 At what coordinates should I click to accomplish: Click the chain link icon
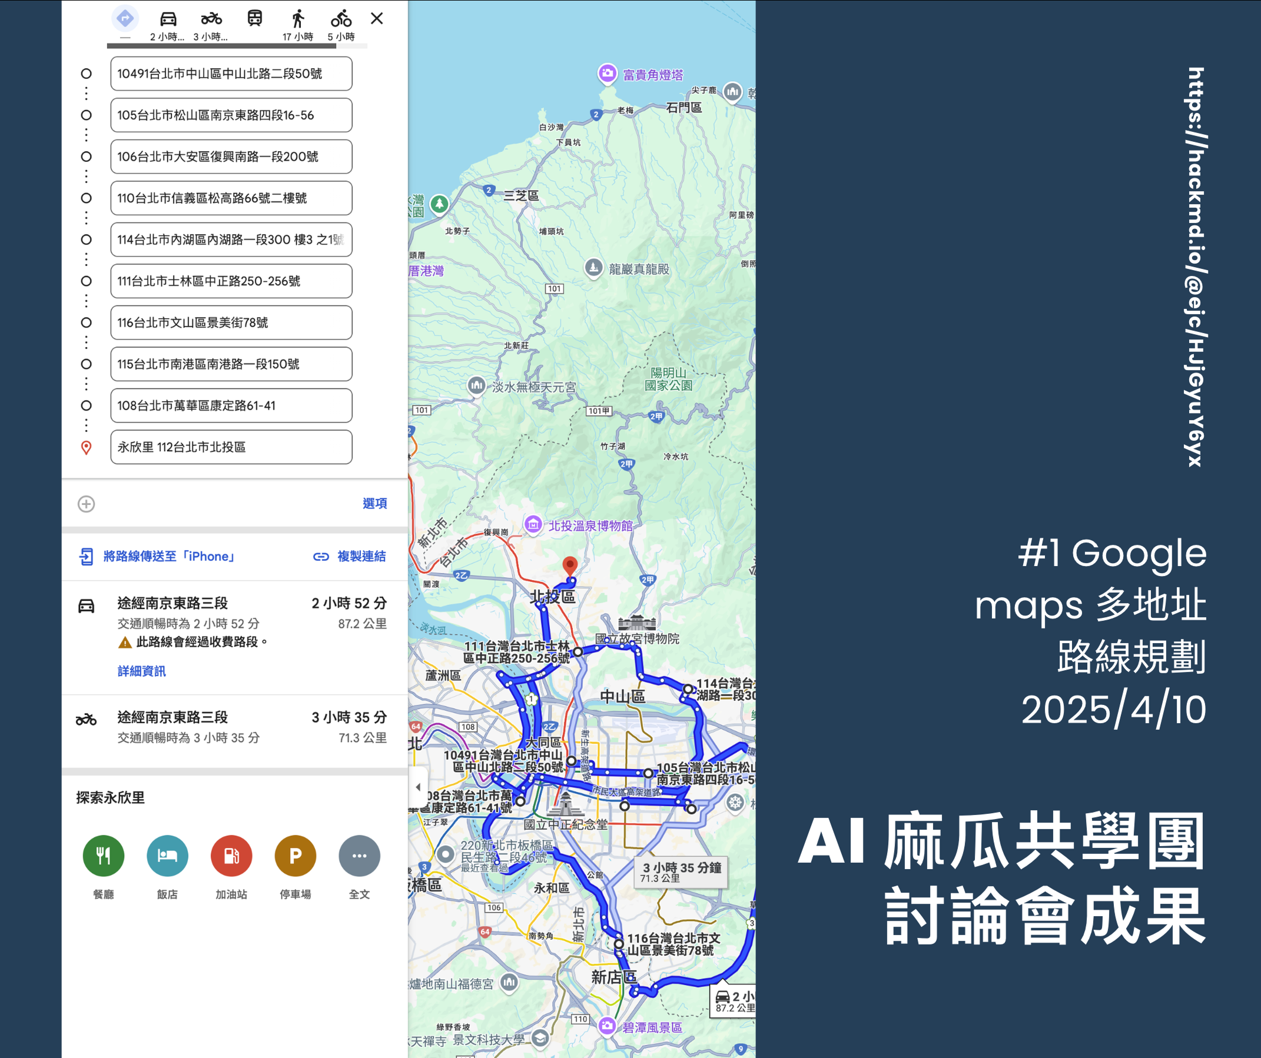[x=321, y=556]
